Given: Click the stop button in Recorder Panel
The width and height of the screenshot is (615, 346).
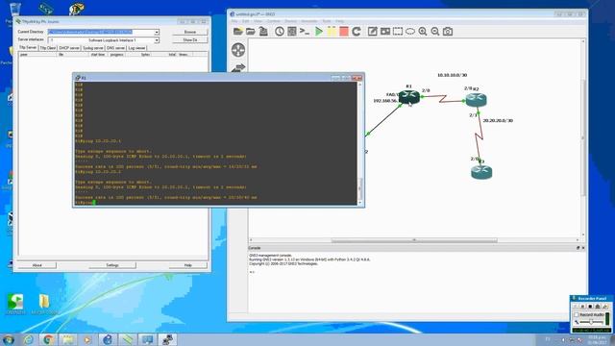Looking at the screenshot, I should click(590, 306).
